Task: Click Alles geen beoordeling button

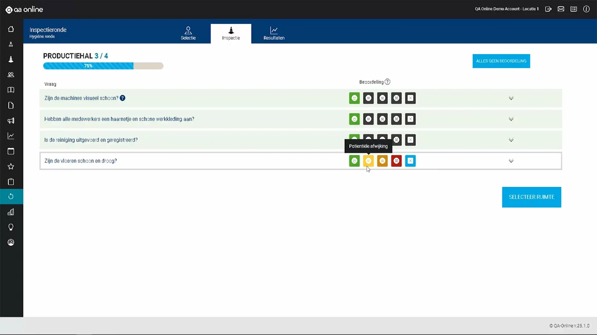Action: click(501, 61)
